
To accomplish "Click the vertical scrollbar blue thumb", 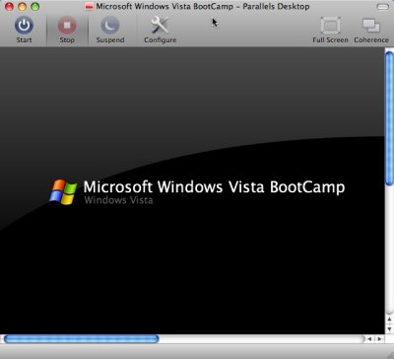I will (x=389, y=118).
